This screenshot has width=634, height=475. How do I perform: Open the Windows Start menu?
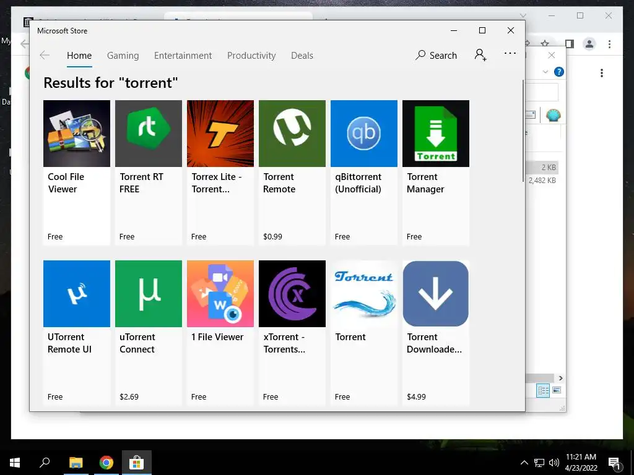[x=15, y=463]
